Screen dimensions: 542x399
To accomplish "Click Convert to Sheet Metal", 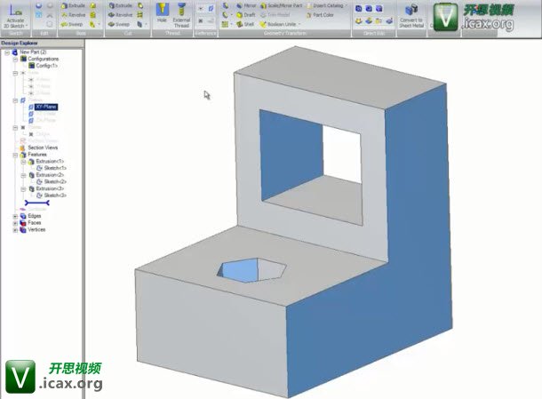I will tap(411, 15).
